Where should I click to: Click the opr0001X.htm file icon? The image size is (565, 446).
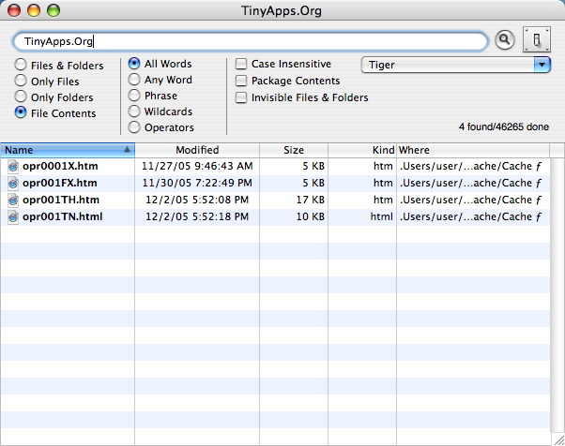[x=13, y=166]
